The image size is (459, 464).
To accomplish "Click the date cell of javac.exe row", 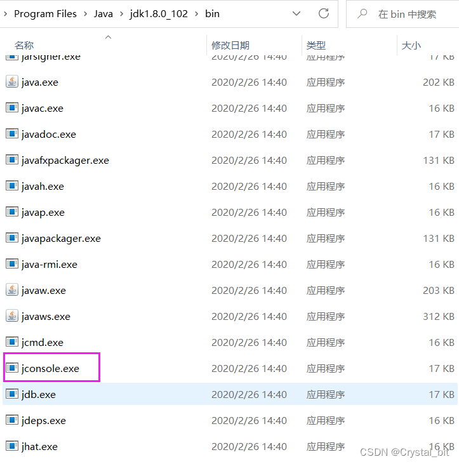I will pos(249,109).
